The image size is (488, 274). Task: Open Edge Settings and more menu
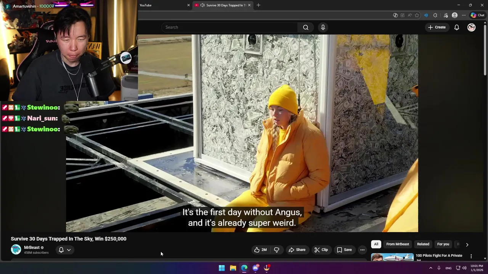[464, 15]
